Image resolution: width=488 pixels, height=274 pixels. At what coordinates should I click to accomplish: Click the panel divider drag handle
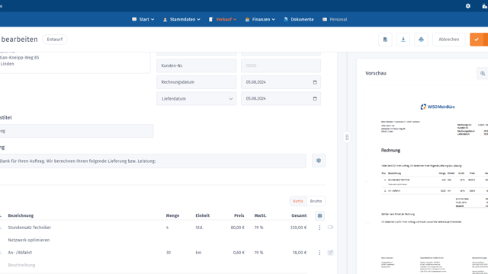pyautogui.click(x=347, y=137)
